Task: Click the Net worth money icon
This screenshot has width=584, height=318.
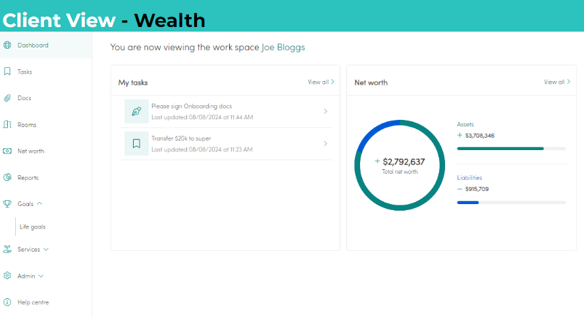Action: coord(7,151)
